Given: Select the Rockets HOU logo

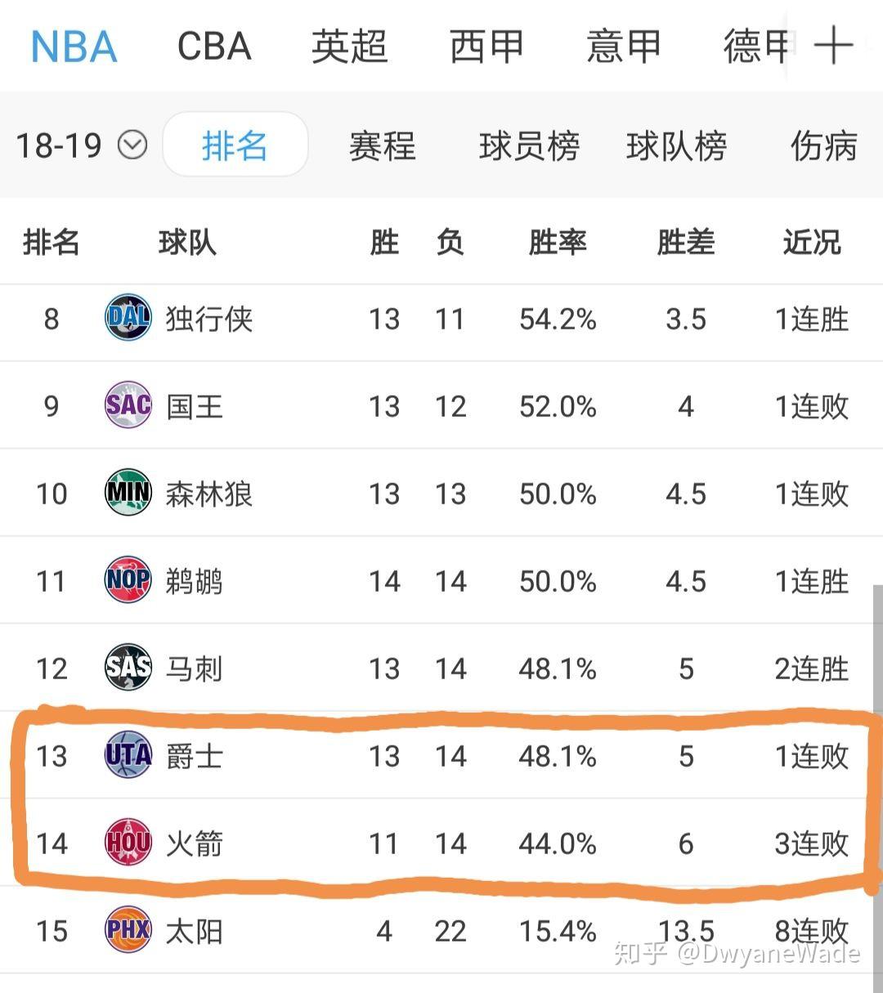Looking at the screenshot, I should click(127, 843).
